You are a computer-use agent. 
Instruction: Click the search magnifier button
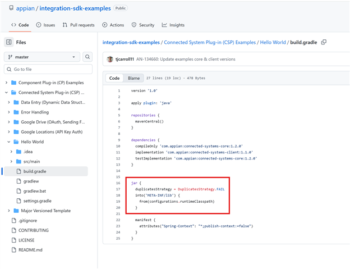[87, 57]
